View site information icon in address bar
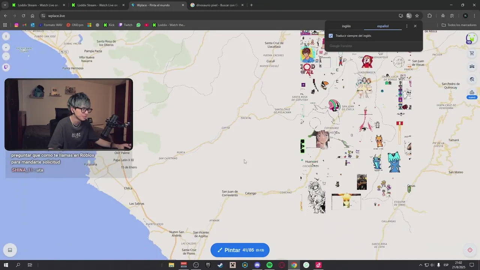 43,16
